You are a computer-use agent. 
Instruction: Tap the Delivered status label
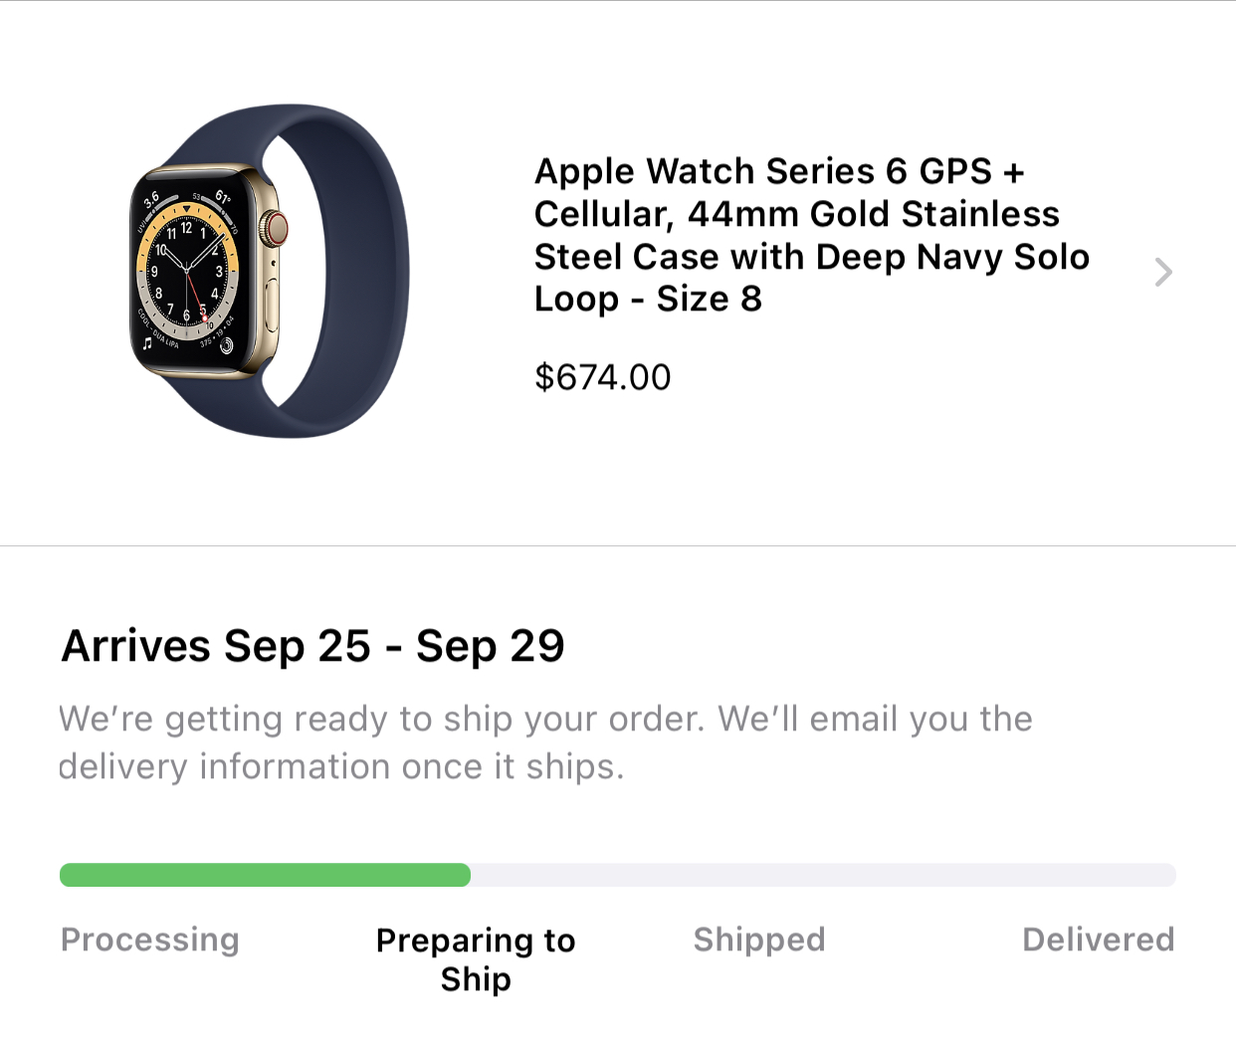[x=1098, y=940]
